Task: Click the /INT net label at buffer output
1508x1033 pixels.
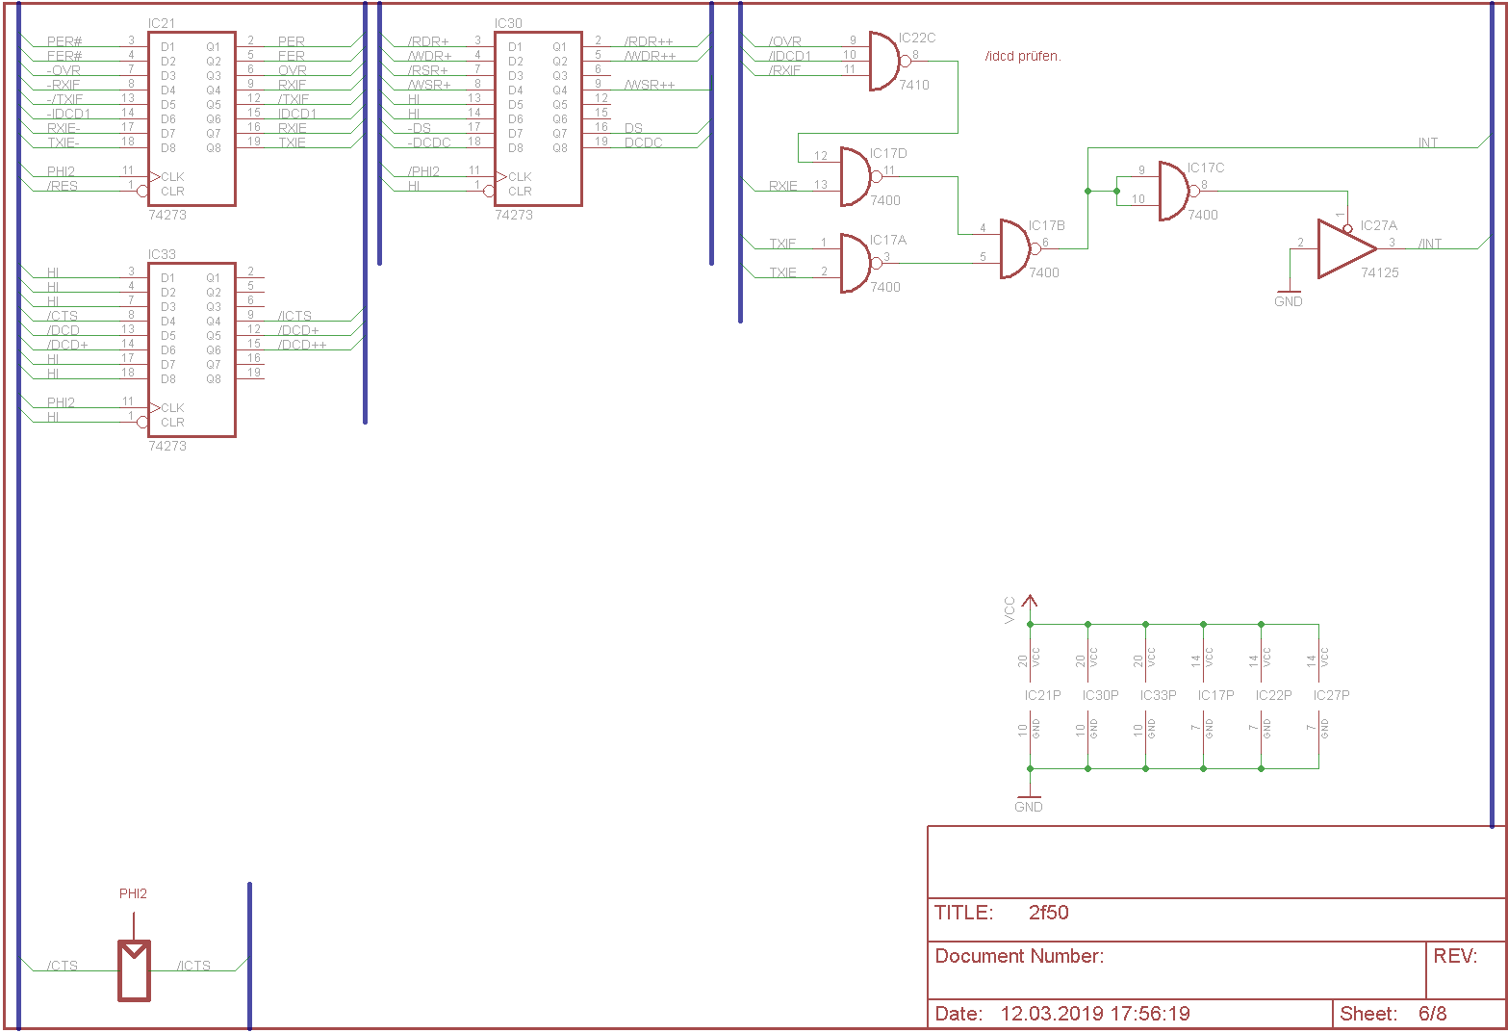Action: [x=1430, y=244]
